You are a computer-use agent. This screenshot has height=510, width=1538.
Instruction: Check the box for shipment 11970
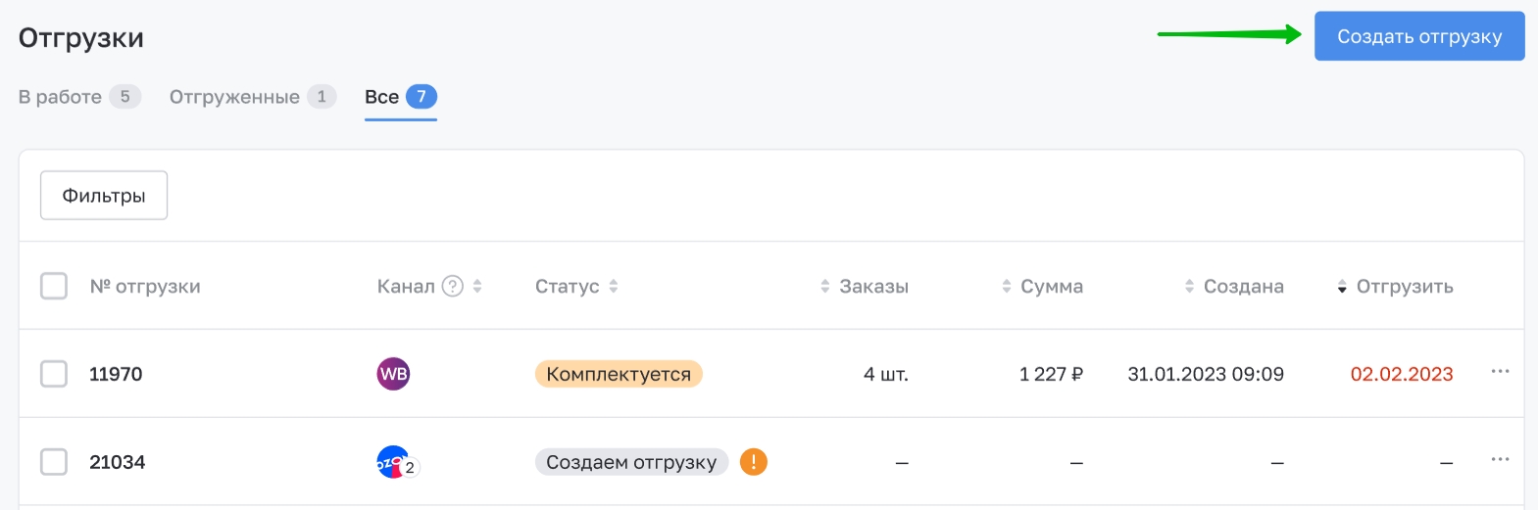pos(54,374)
